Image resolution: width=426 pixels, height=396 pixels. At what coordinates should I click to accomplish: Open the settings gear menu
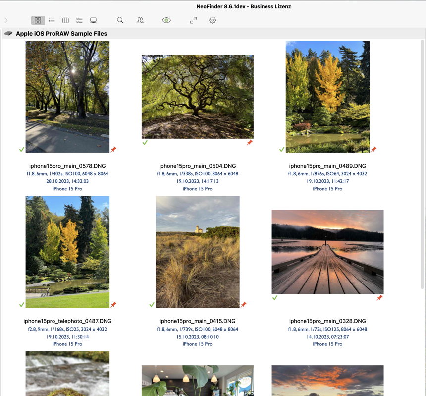pyautogui.click(x=213, y=20)
